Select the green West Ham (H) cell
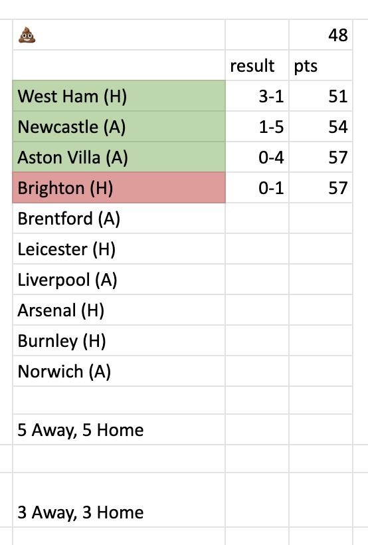The image size is (368, 545). click(119, 96)
